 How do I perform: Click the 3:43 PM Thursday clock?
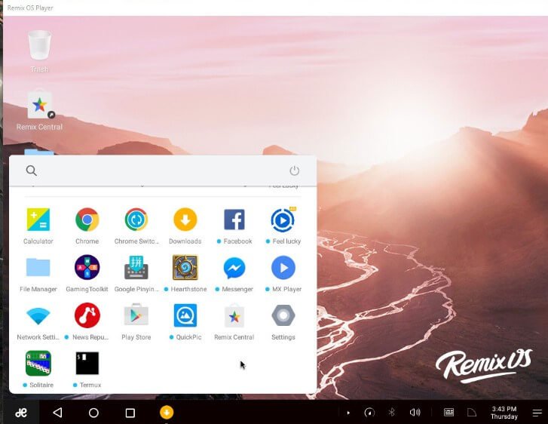(x=504, y=413)
